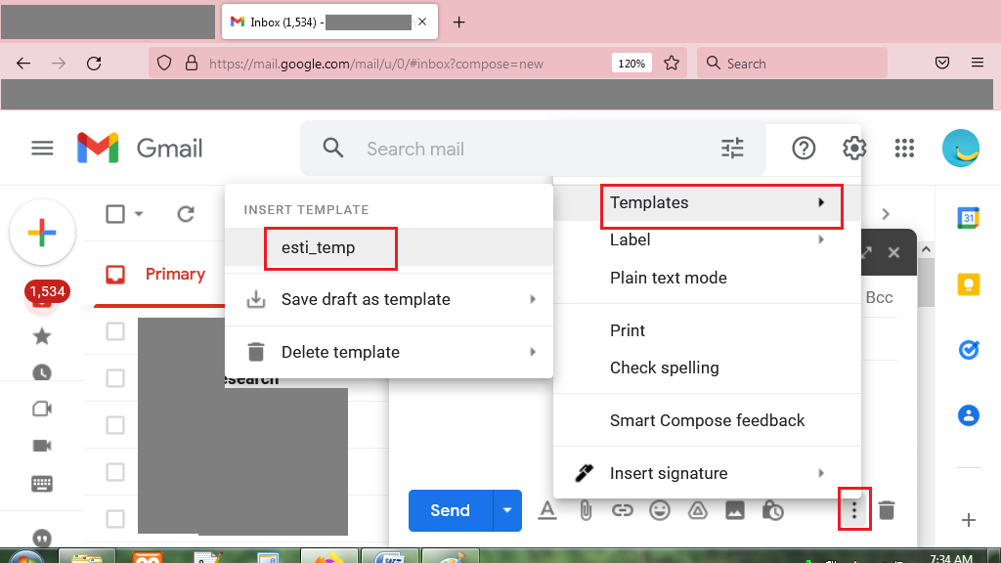Open the emoji picker
The width and height of the screenshot is (1001, 563).
pos(660,509)
